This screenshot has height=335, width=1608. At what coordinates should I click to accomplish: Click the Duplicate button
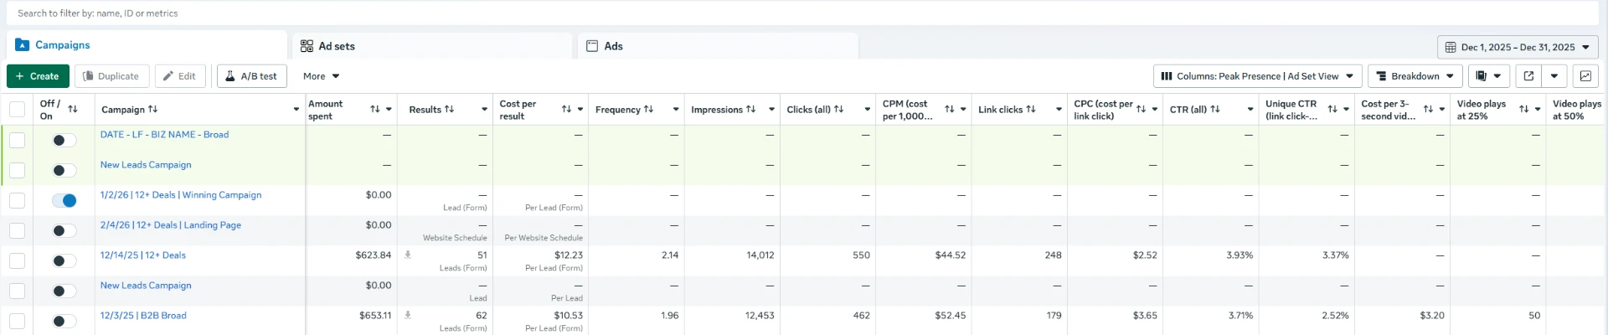112,76
